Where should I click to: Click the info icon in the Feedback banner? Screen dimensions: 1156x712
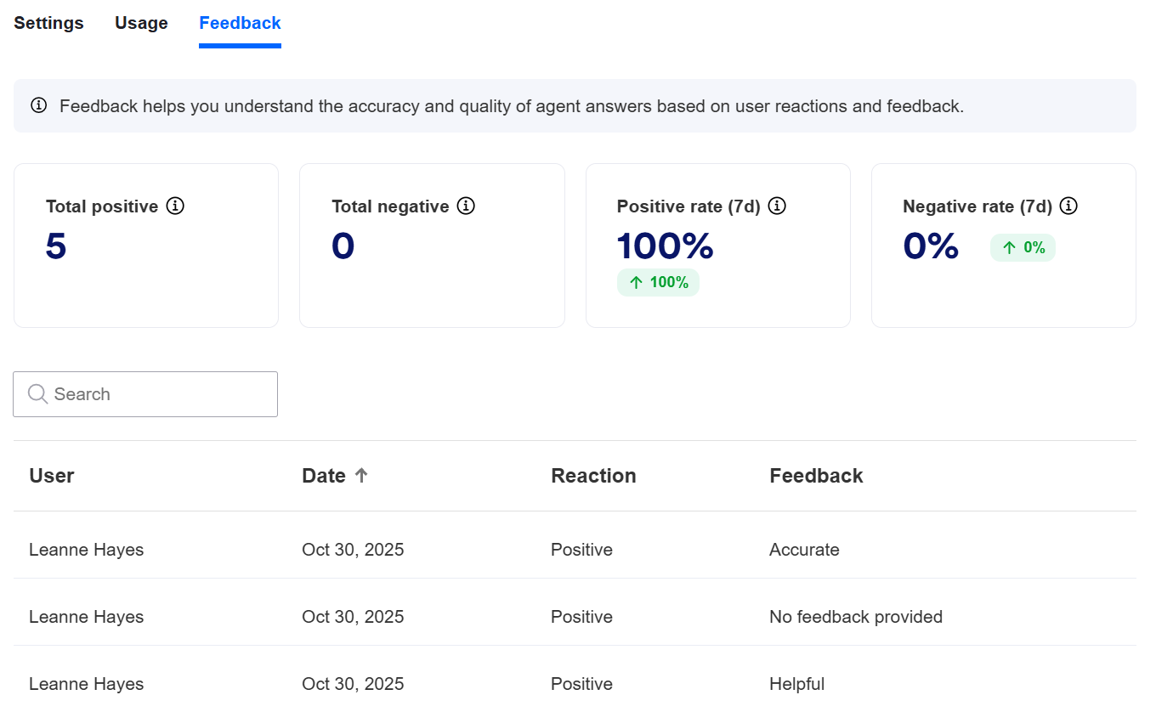click(x=38, y=105)
